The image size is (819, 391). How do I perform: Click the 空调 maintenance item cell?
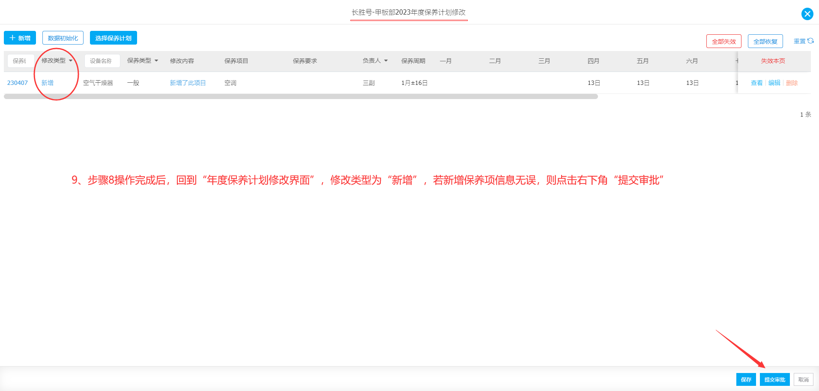click(230, 83)
